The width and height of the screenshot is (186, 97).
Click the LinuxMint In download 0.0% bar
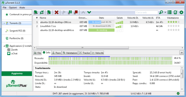[102, 26]
